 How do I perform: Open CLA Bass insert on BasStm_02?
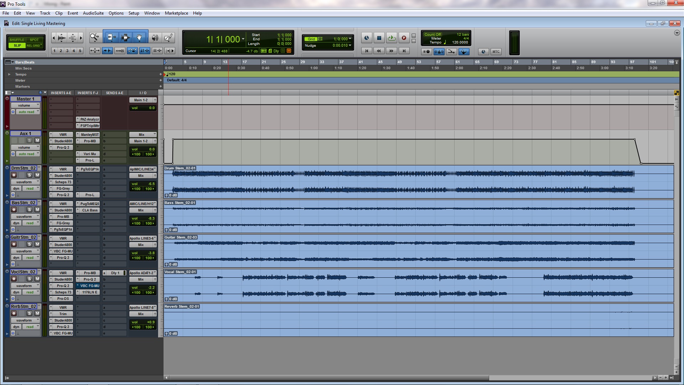[x=88, y=210]
